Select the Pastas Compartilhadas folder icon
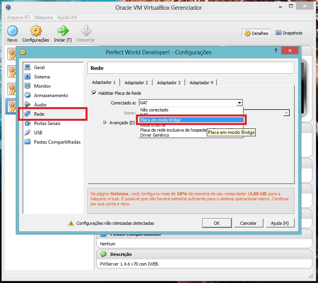The height and width of the screenshot is (283, 318). click(28, 142)
